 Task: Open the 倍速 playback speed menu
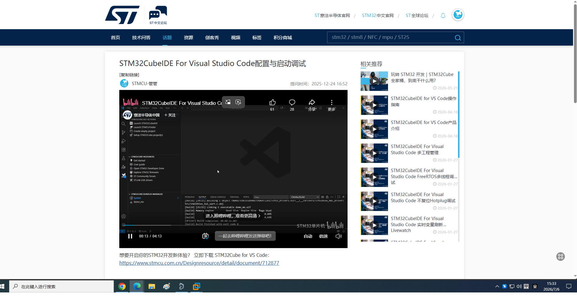pyautogui.click(x=323, y=236)
